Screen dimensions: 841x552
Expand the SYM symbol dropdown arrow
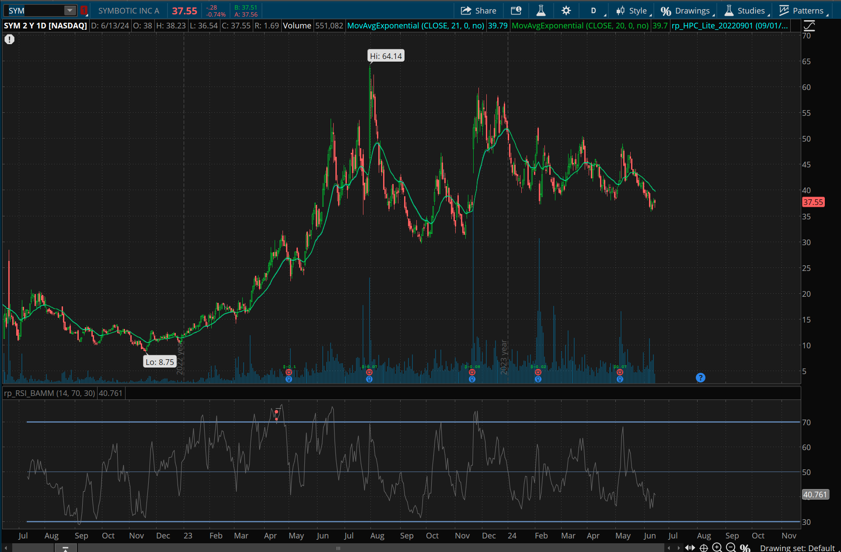point(70,10)
